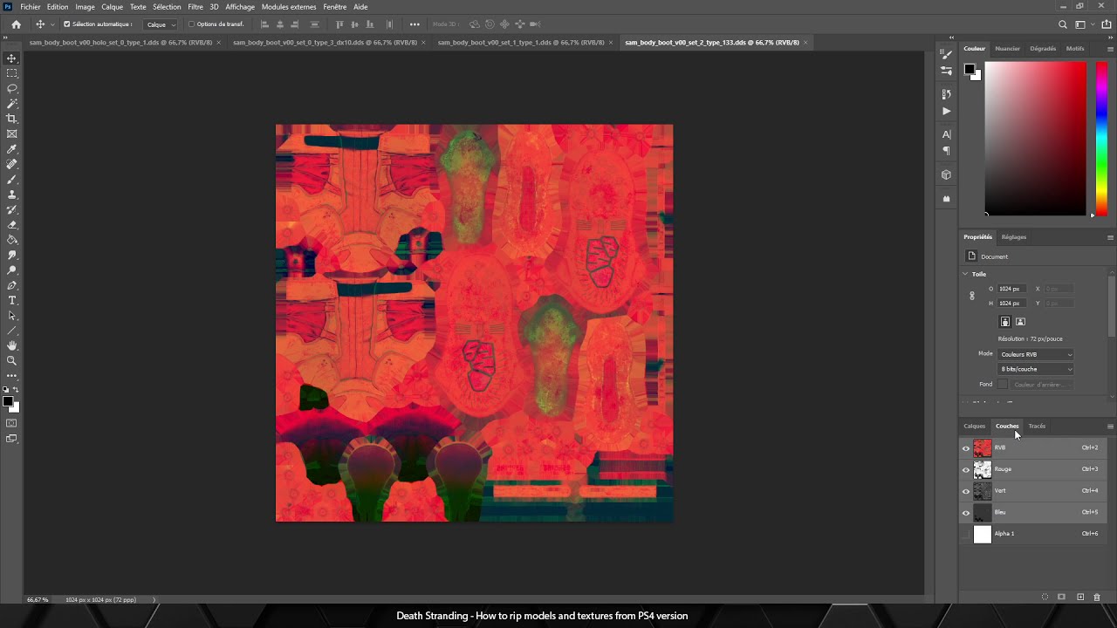This screenshot has width=1117, height=628.
Task: Select the Frame tool
Action: pyautogui.click(x=11, y=133)
